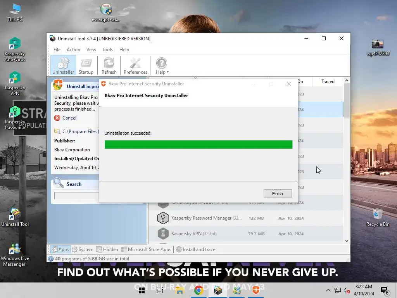Open the Tools menu
The width and height of the screenshot is (397, 298).
click(108, 50)
